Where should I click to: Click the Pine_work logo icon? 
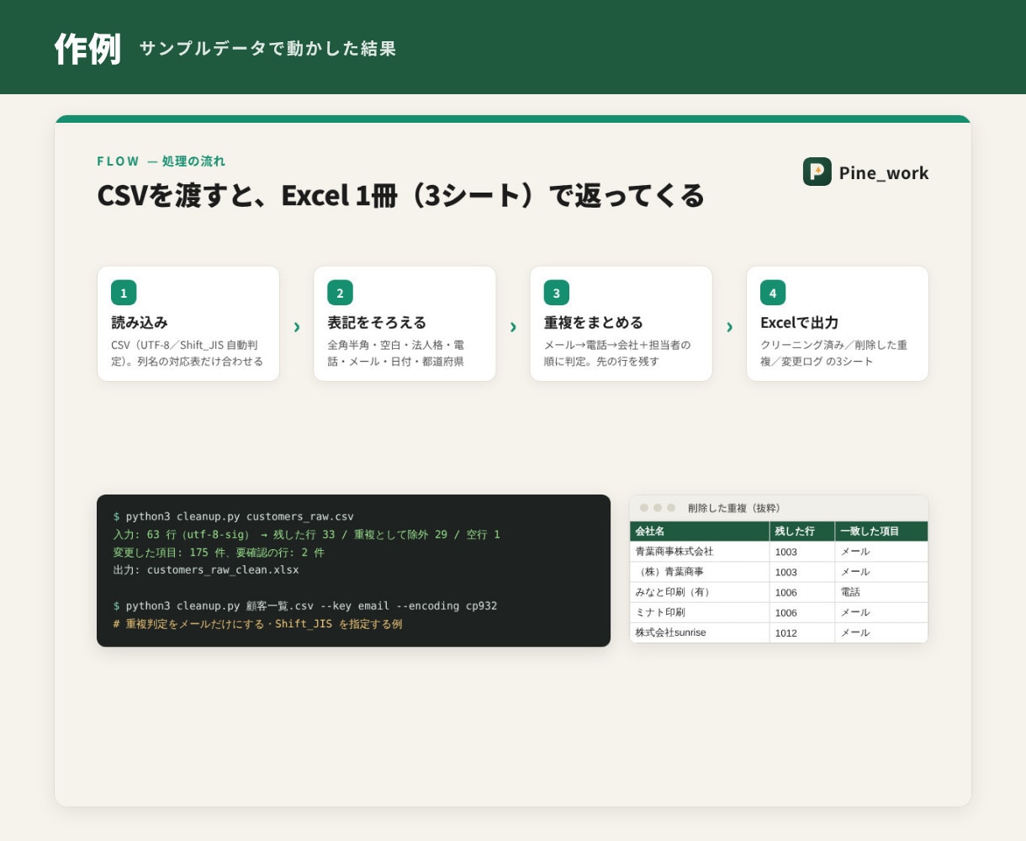coord(817,172)
